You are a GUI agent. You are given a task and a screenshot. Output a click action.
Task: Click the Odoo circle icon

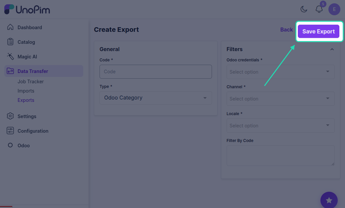pos(10,145)
